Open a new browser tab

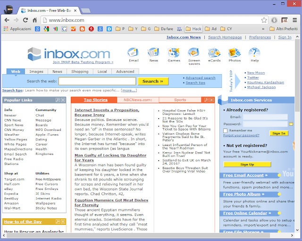[x=86, y=10]
